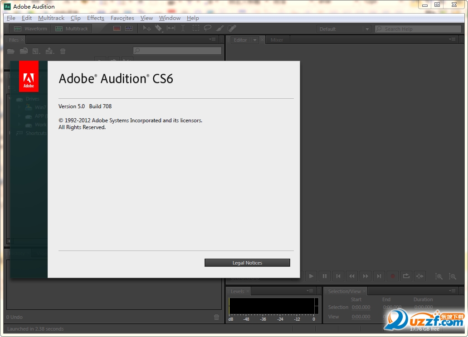Move playhead to previous marker
Image resolution: width=468 pixels, height=337 pixels.
[x=338, y=276]
